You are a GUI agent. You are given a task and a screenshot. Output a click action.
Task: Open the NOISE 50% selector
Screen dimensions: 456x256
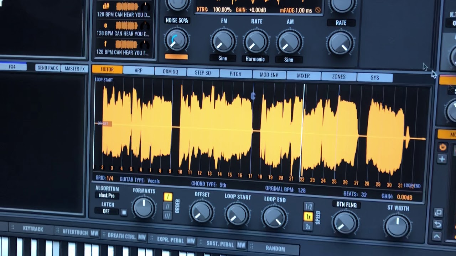177,20
